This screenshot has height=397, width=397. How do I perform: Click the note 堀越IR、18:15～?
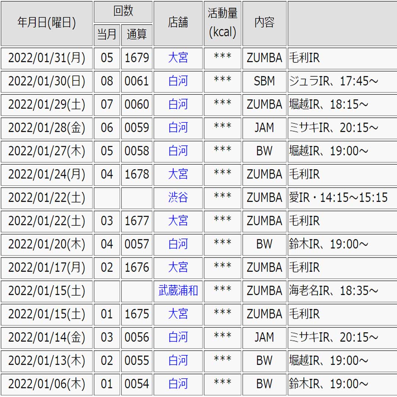(x=328, y=104)
